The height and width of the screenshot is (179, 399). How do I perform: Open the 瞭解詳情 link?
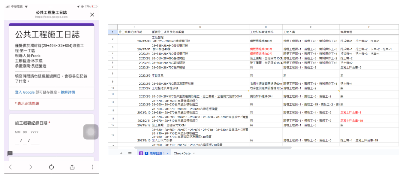68,92
